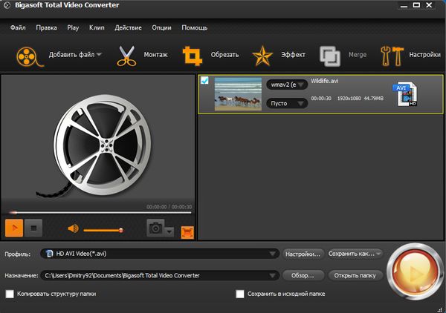The height and width of the screenshot is (313, 446).
Task: Click the Settings (Настройки) wrench icon in toolbar
Action: [391, 55]
